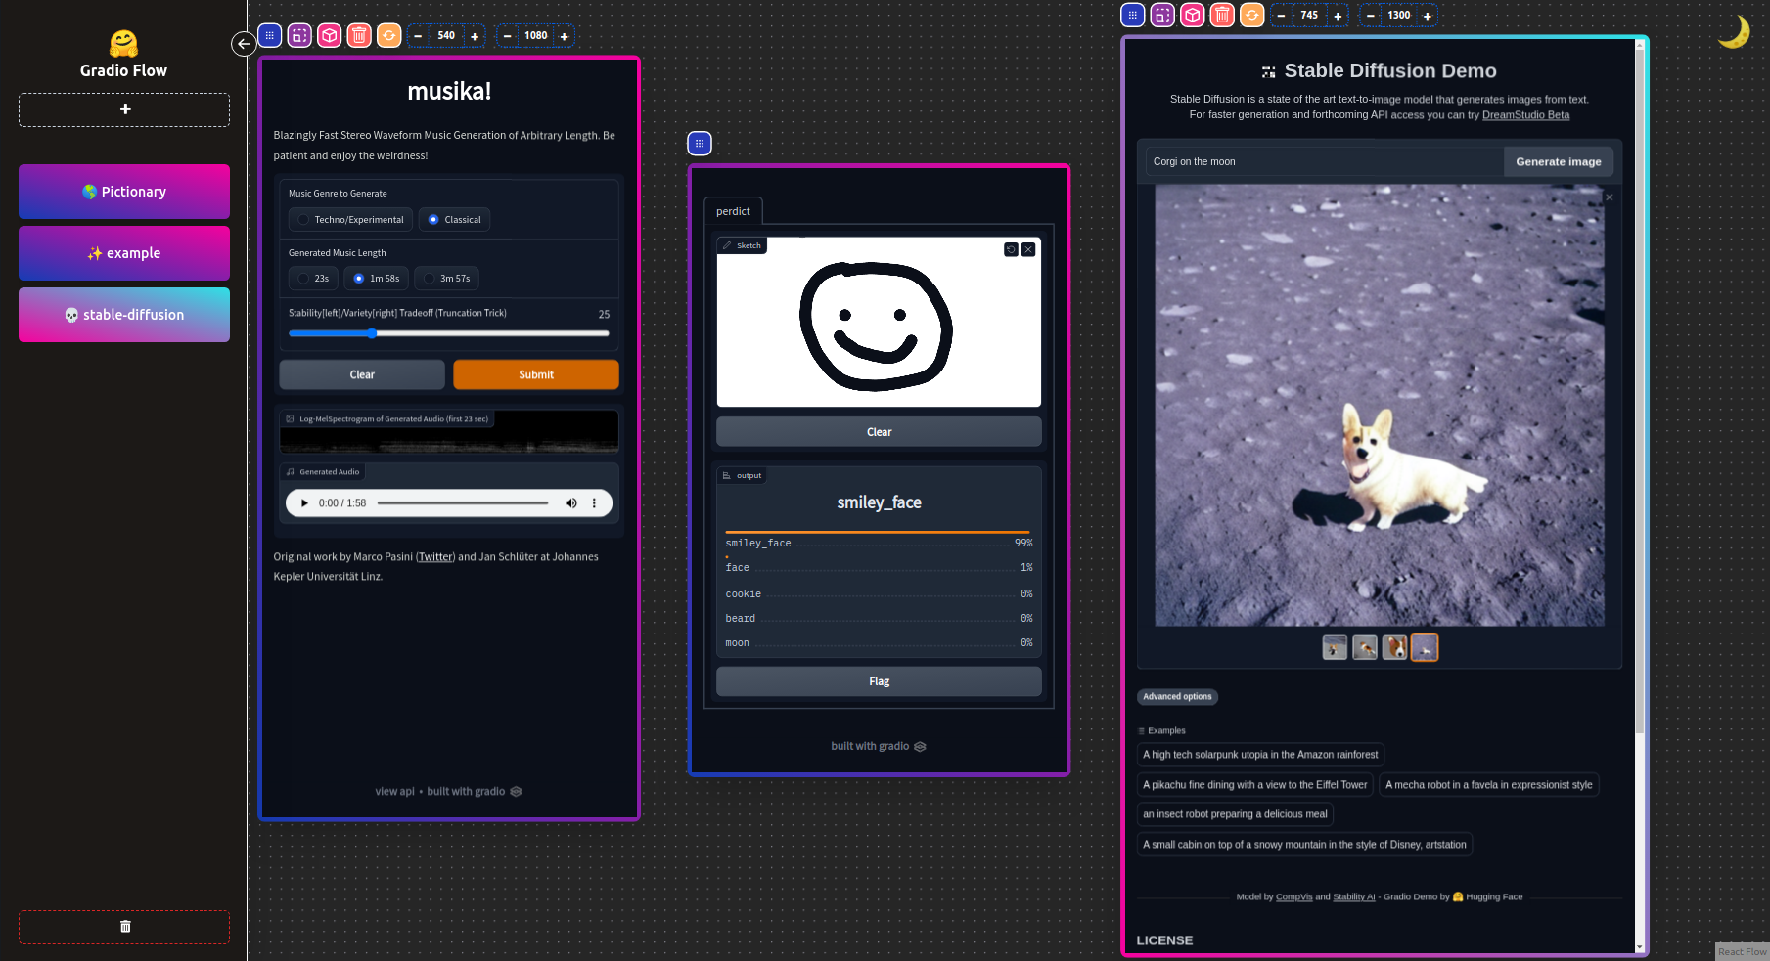Refresh the musika node with orange icon

389,36
